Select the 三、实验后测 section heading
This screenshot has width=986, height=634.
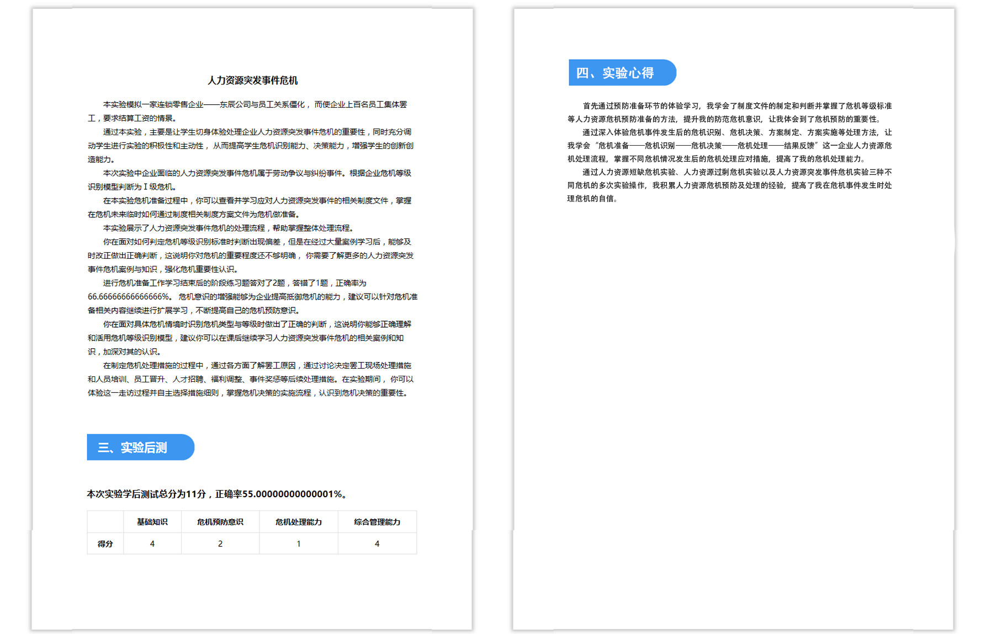click(x=132, y=447)
